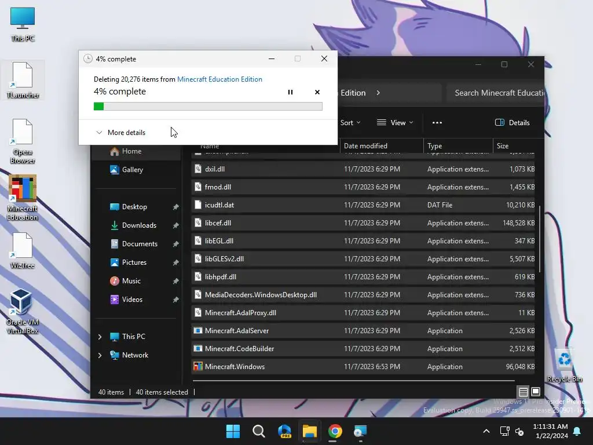The height and width of the screenshot is (445, 593).
Task: Select This PC desktop icon
Action: pos(23,24)
